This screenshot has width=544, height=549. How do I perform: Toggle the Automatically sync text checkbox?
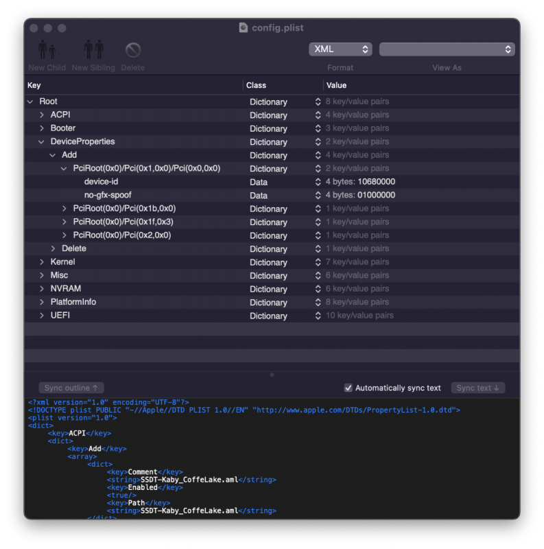pyautogui.click(x=348, y=388)
